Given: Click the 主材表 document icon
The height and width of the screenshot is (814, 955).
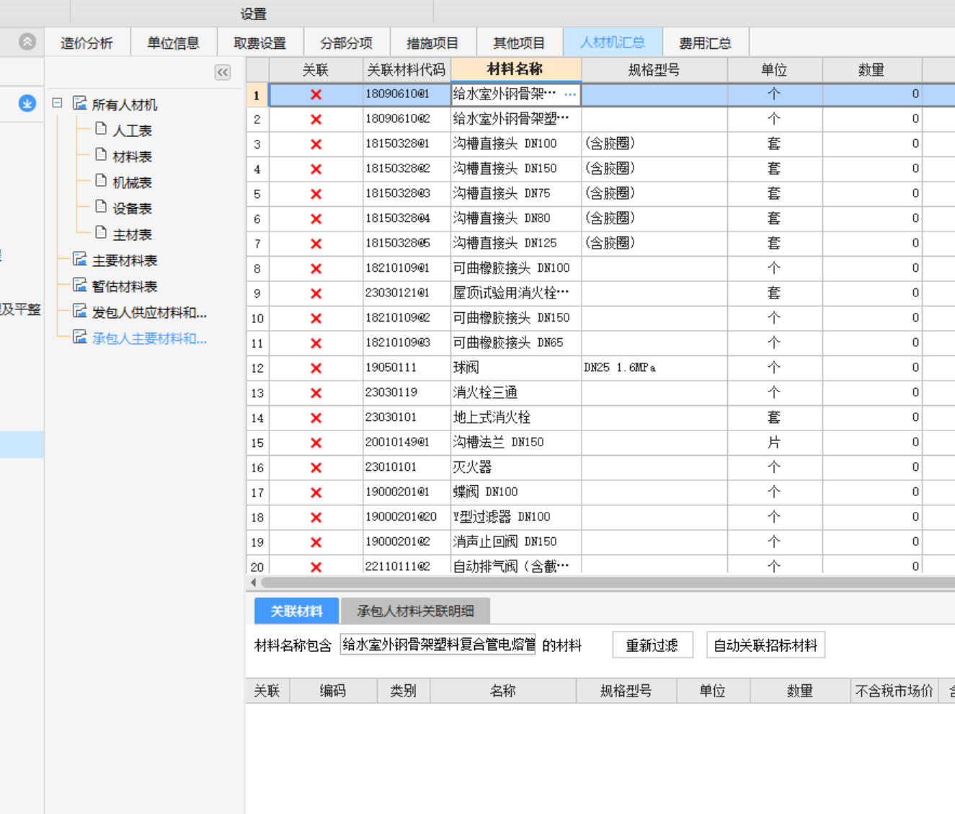Looking at the screenshot, I should 101,233.
